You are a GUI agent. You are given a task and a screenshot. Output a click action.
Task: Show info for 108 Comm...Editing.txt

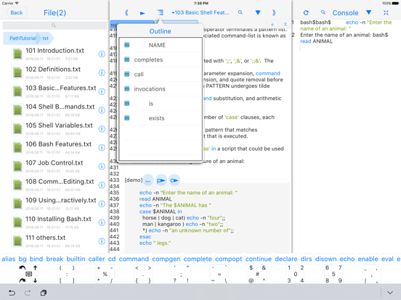tap(102, 185)
